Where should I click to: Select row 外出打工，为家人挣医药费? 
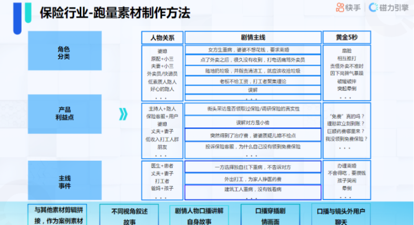(x=253, y=179)
